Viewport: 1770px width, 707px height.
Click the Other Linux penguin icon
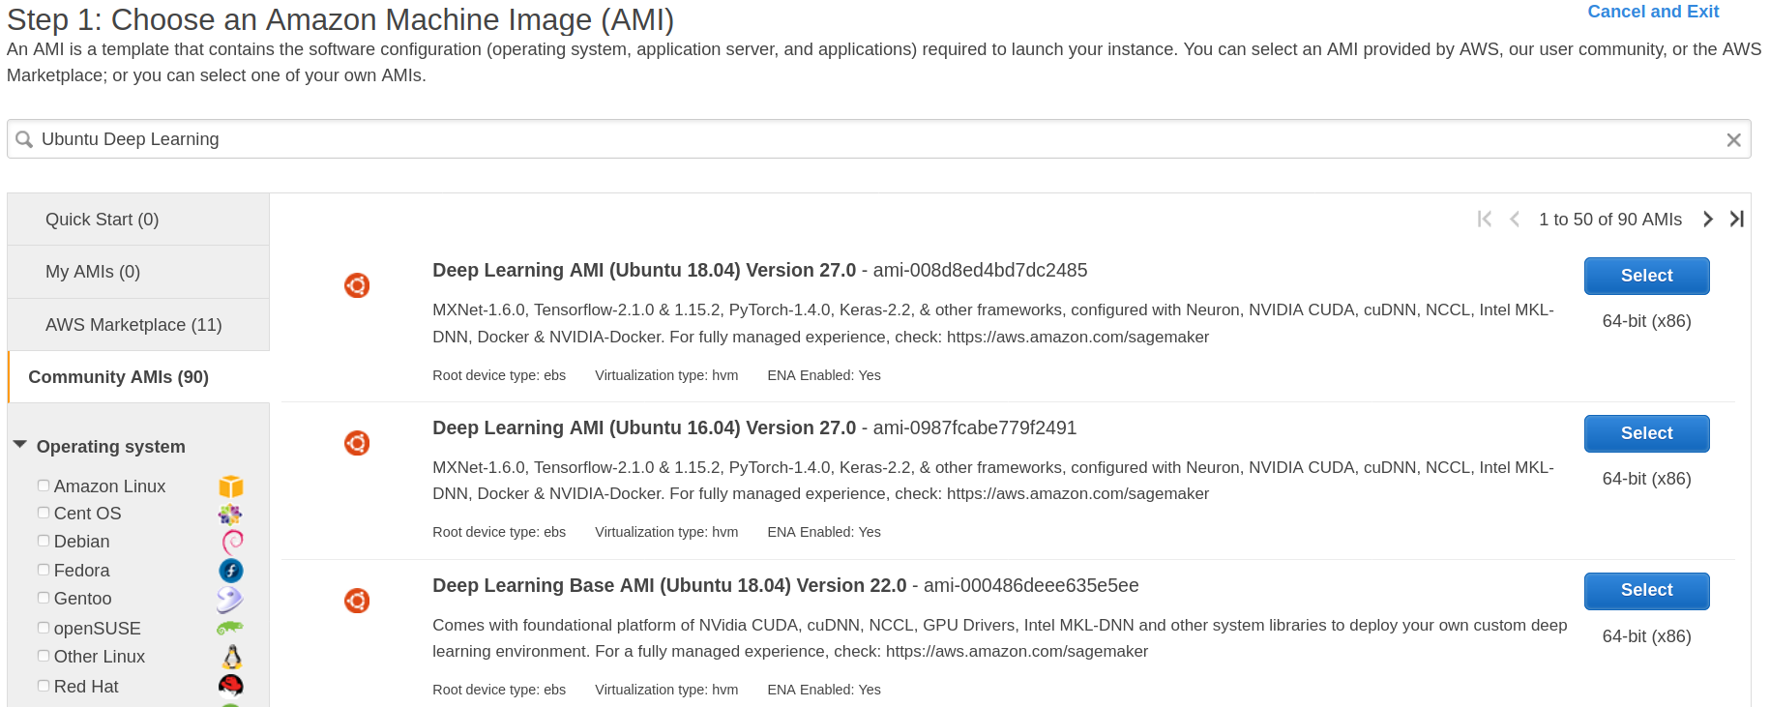232,658
